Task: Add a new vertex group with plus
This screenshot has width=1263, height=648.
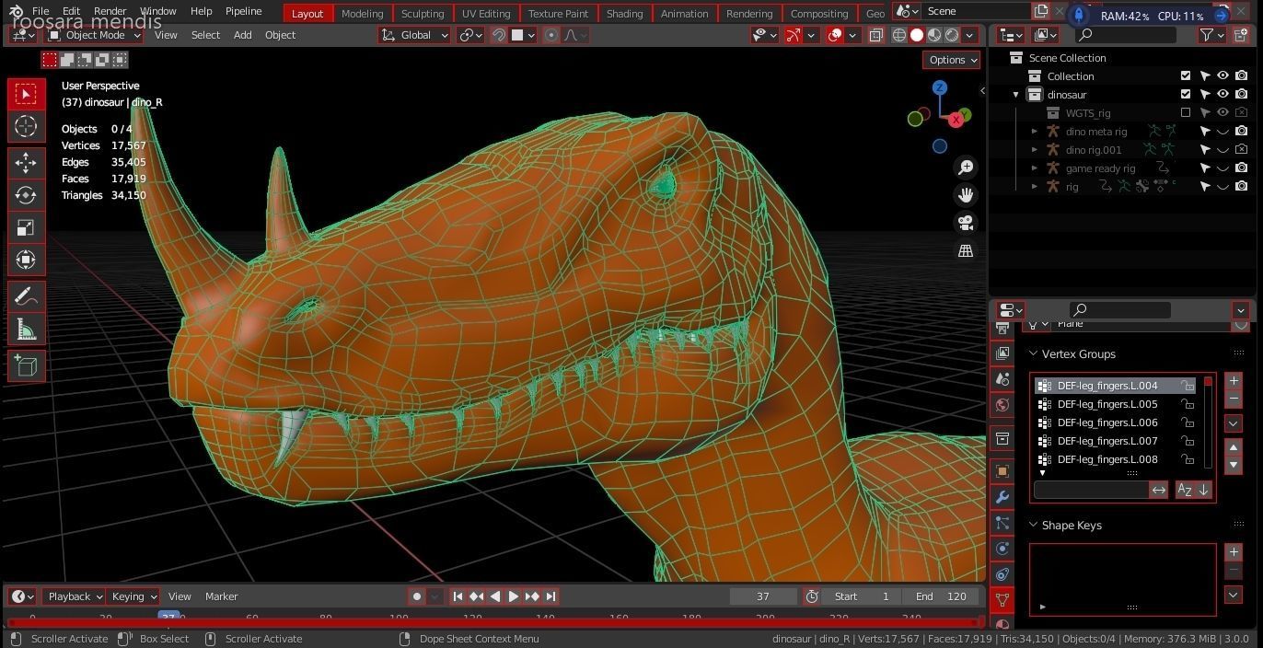Action: tap(1234, 381)
